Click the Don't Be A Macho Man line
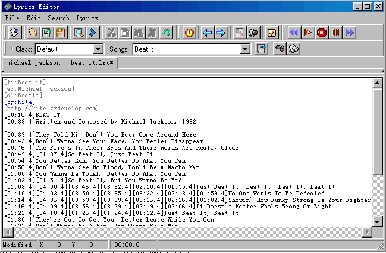Screen dimensions: 386x253 pos(102,167)
